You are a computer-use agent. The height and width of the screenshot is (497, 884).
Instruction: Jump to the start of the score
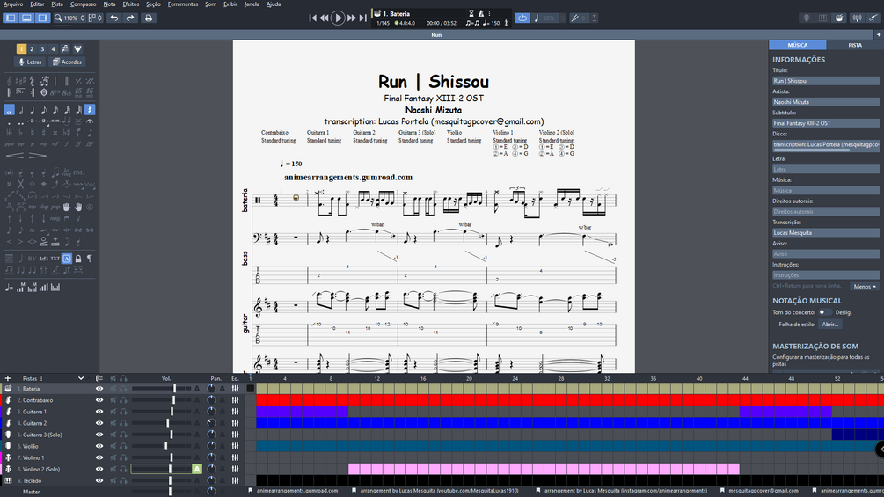click(313, 18)
